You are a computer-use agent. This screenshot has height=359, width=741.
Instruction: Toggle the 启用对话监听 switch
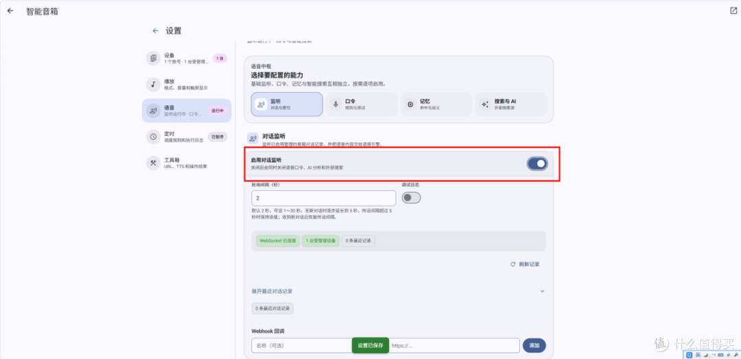pos(537,163)
